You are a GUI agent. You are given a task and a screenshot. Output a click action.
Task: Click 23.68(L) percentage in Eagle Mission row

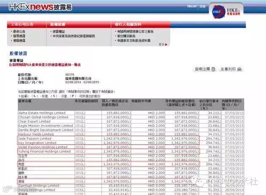(214, 126)
